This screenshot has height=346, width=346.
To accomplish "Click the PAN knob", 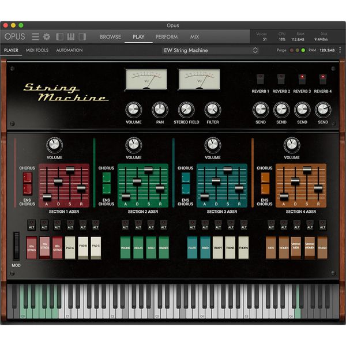I will click(160, 110).
